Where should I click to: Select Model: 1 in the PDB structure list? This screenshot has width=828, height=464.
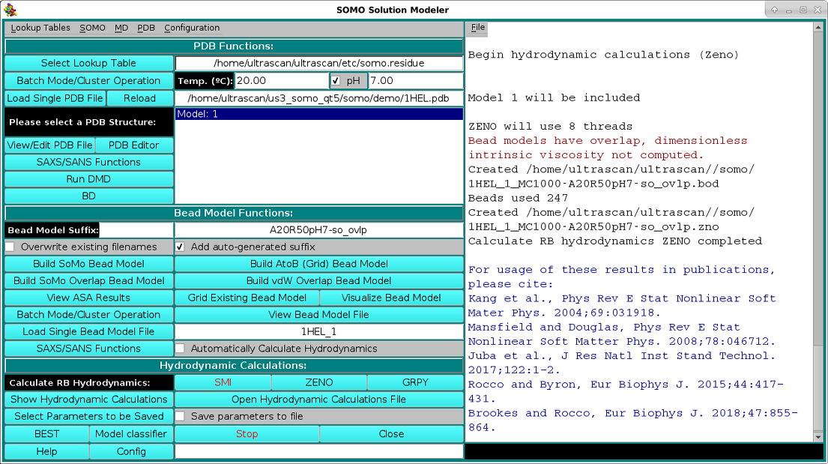[319, 114]
